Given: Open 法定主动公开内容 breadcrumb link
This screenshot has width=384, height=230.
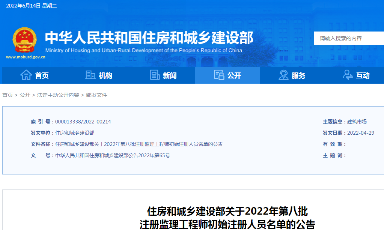Looking at the screenshot, I should click(58, 95).
